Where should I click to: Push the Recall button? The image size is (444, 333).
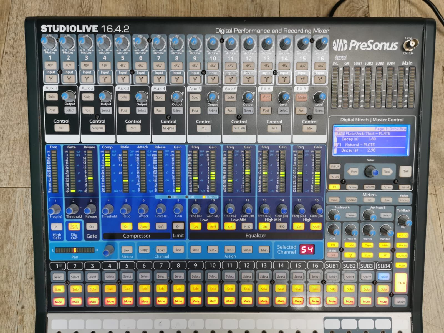pos(405,187)
